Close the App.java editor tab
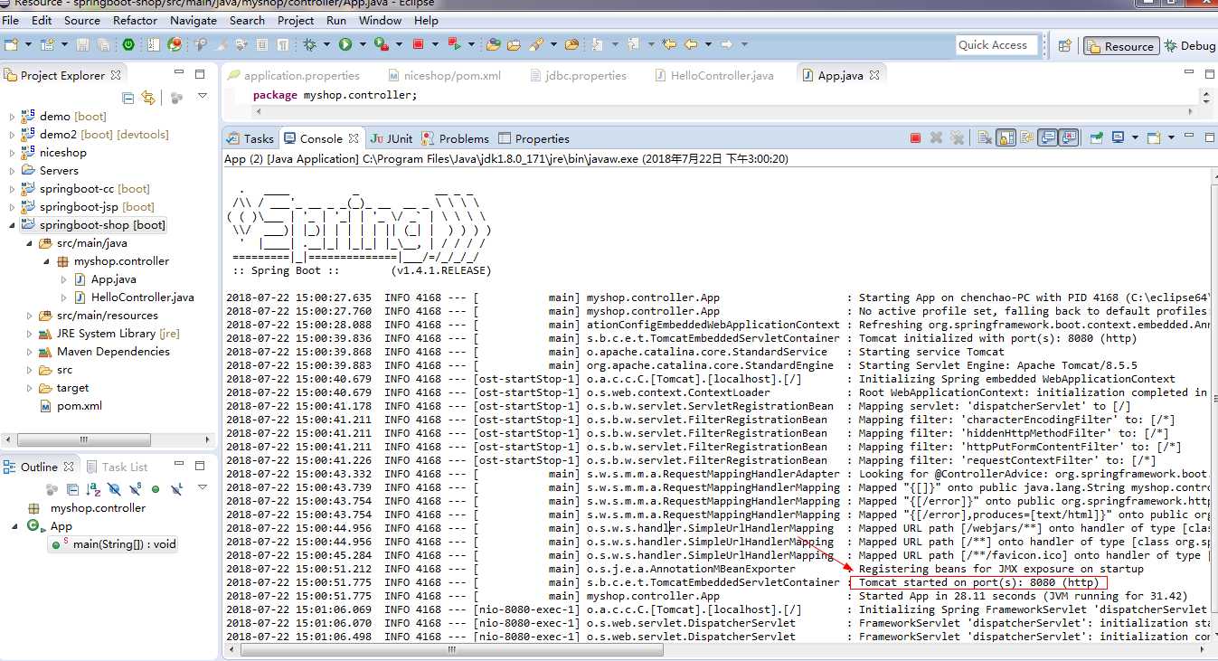1218x661 pixels. [x=874, y=75]
